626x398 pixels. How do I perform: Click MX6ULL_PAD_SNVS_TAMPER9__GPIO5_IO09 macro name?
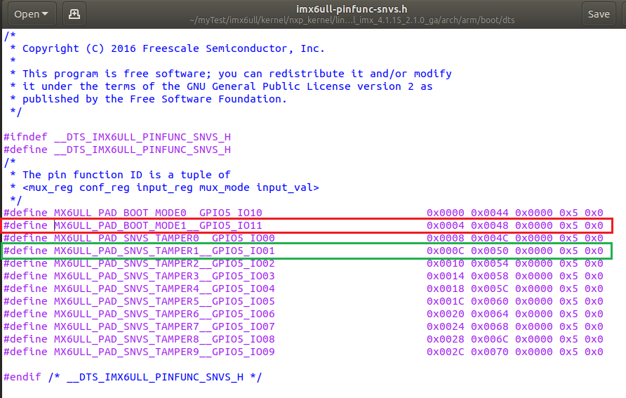pos(164,352)
